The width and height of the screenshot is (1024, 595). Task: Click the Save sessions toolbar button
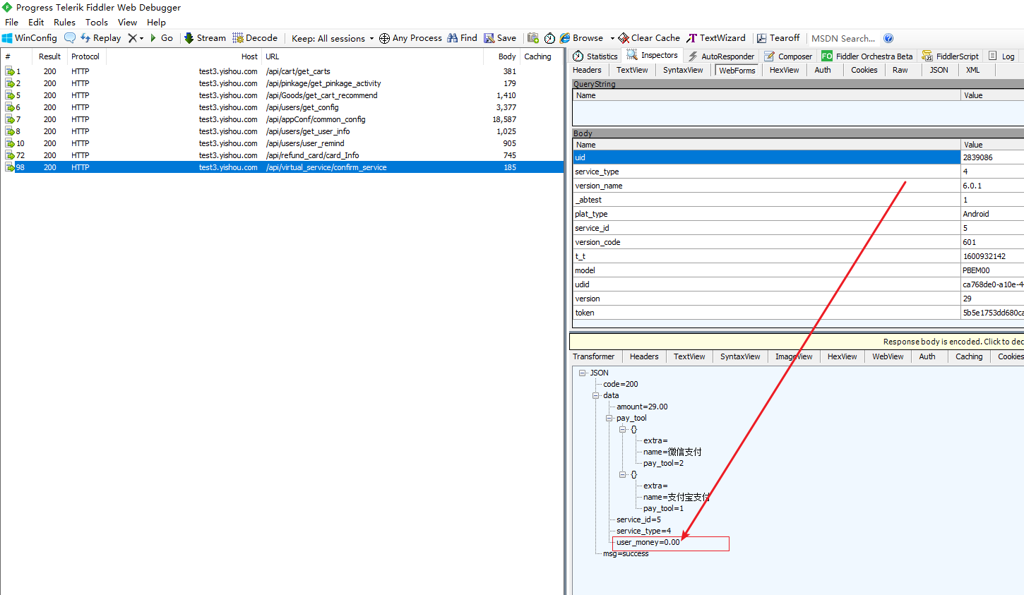[x=500, y=38]
